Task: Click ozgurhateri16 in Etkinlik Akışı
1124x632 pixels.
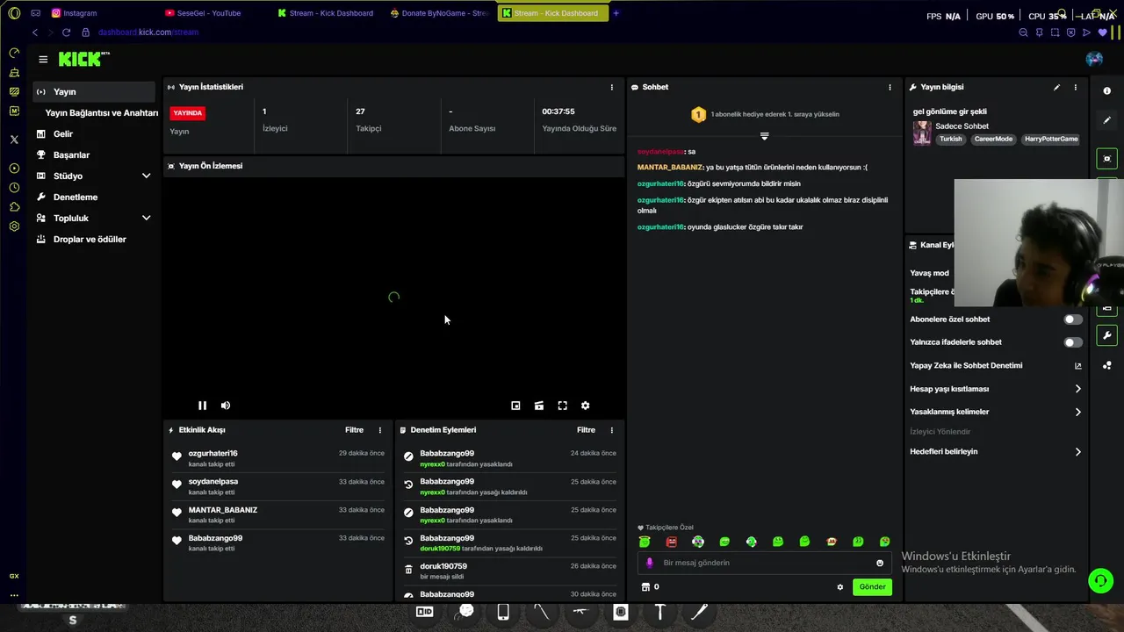Action: pos(213,454)
